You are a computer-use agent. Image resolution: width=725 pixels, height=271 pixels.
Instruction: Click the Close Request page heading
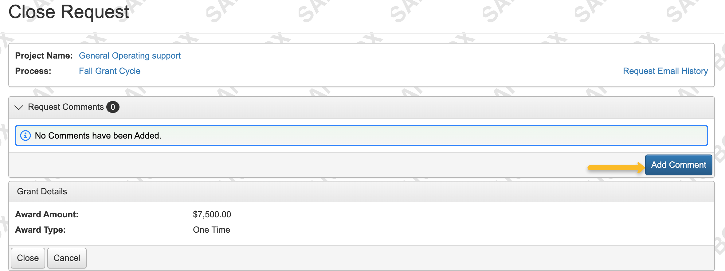coord(69,12)
